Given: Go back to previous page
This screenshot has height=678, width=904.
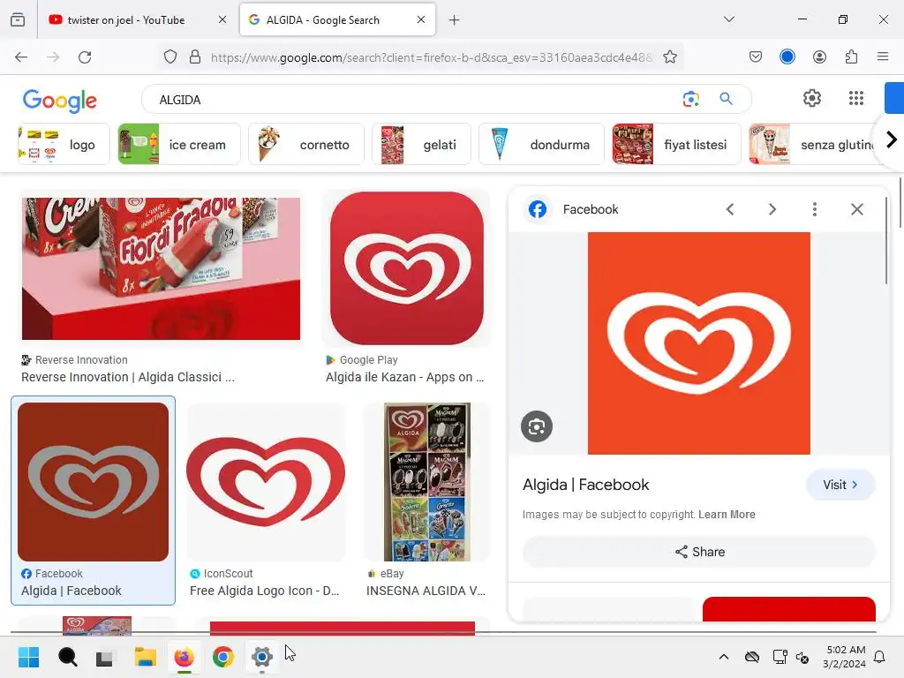Looking at the screenshot, I should 21,57.
